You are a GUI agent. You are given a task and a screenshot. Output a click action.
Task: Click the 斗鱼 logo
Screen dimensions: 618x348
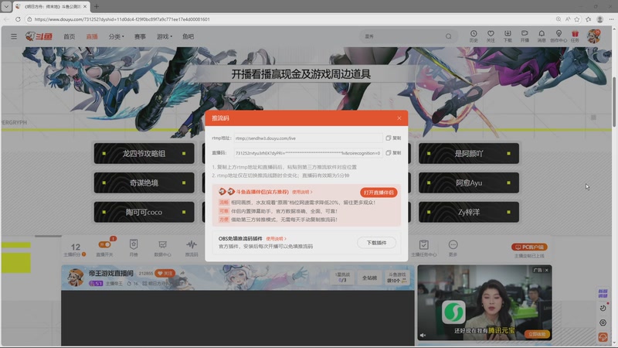pyautogui.click(x=39, y=36)
